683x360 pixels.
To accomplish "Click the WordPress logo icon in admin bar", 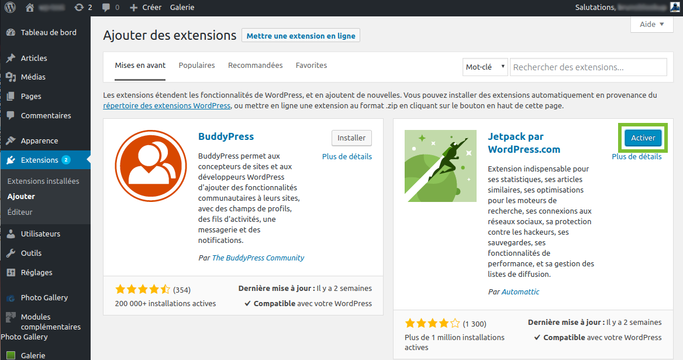I will [x=10, y=8].
